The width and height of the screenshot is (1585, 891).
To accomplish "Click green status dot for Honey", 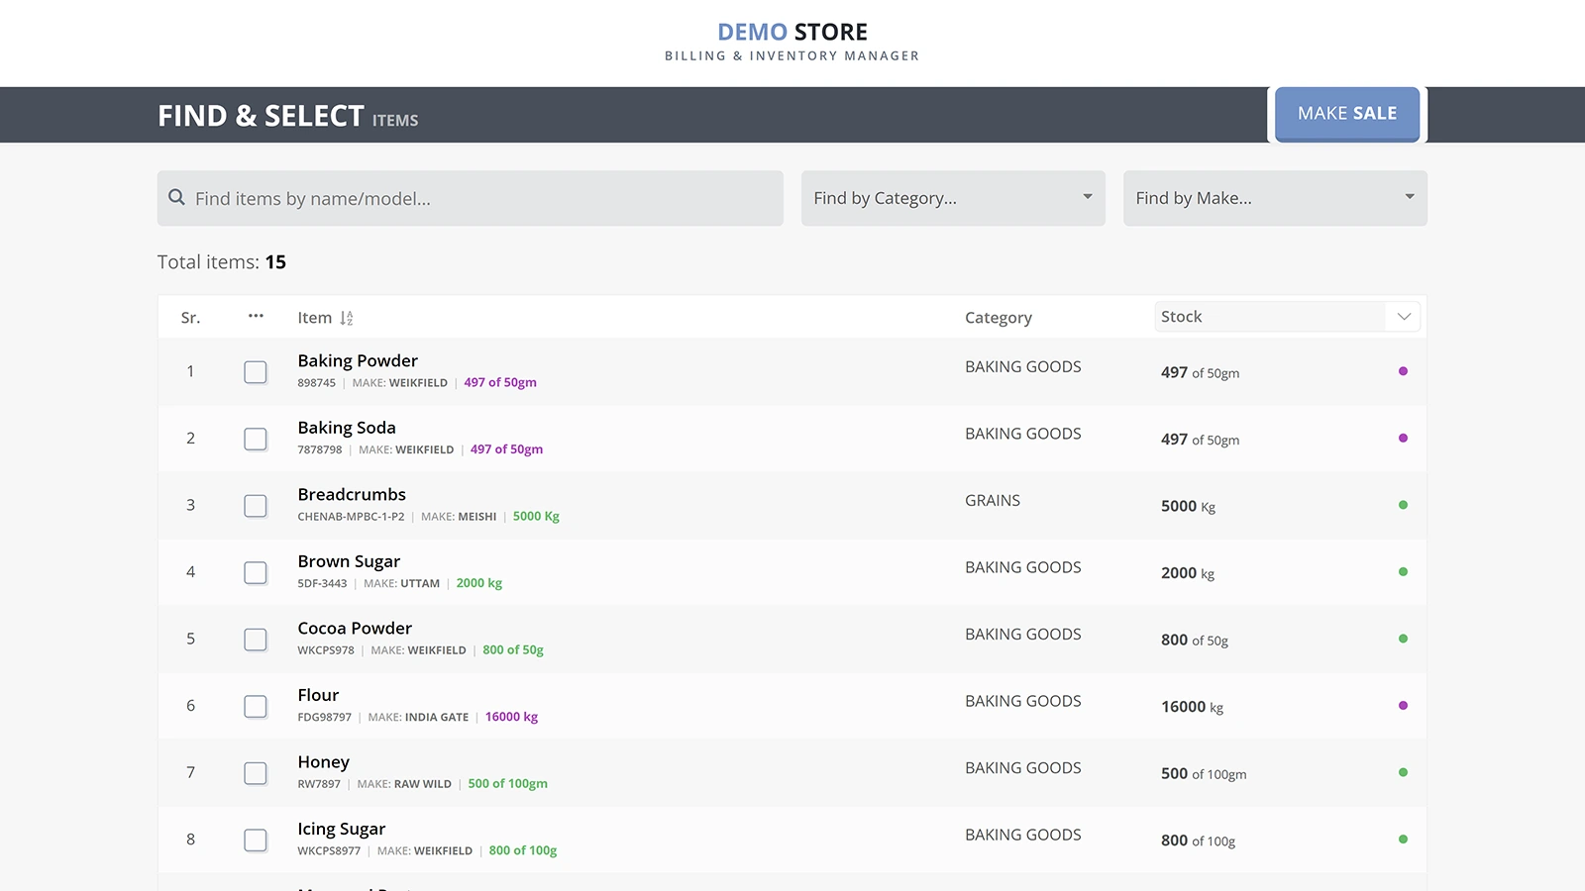I will tap(1403, 772).
